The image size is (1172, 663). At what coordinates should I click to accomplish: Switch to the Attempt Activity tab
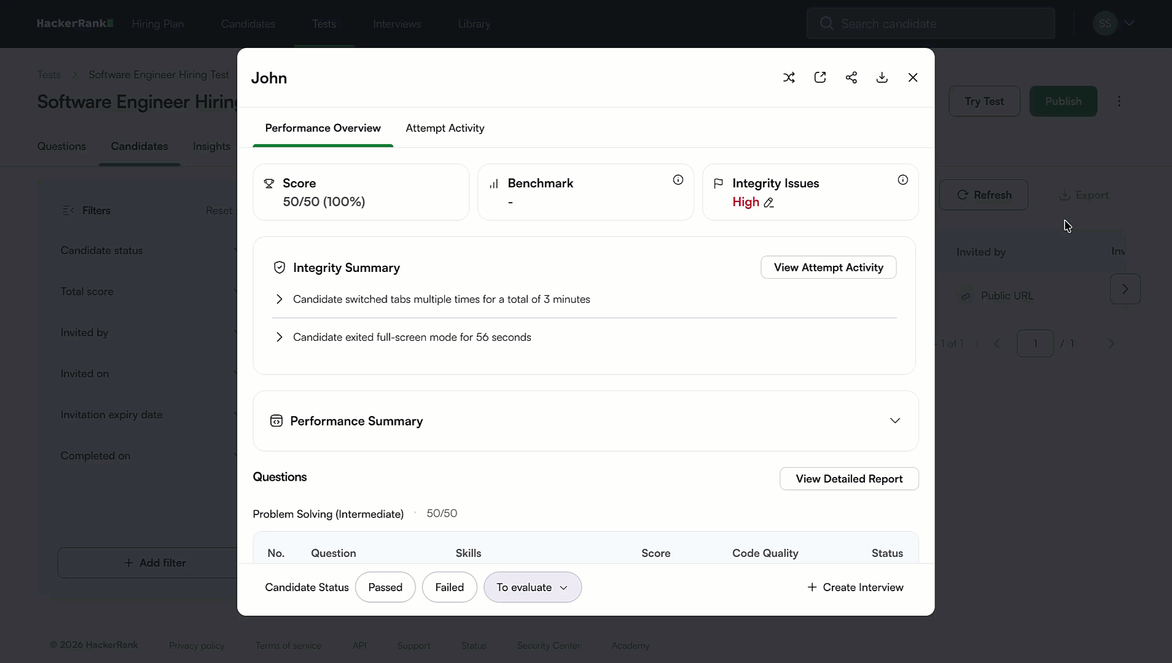tap(445, 128)
